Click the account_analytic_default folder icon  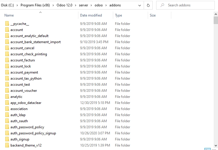[7, 36]
